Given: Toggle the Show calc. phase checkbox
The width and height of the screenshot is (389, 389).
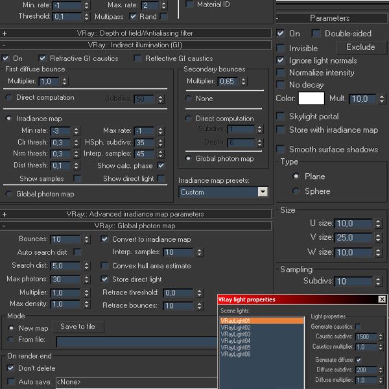Looking at the screenshot, I should click(161, 165).
